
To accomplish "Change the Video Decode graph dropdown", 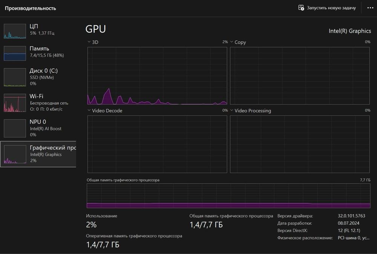I will click(x=89, y=110).
